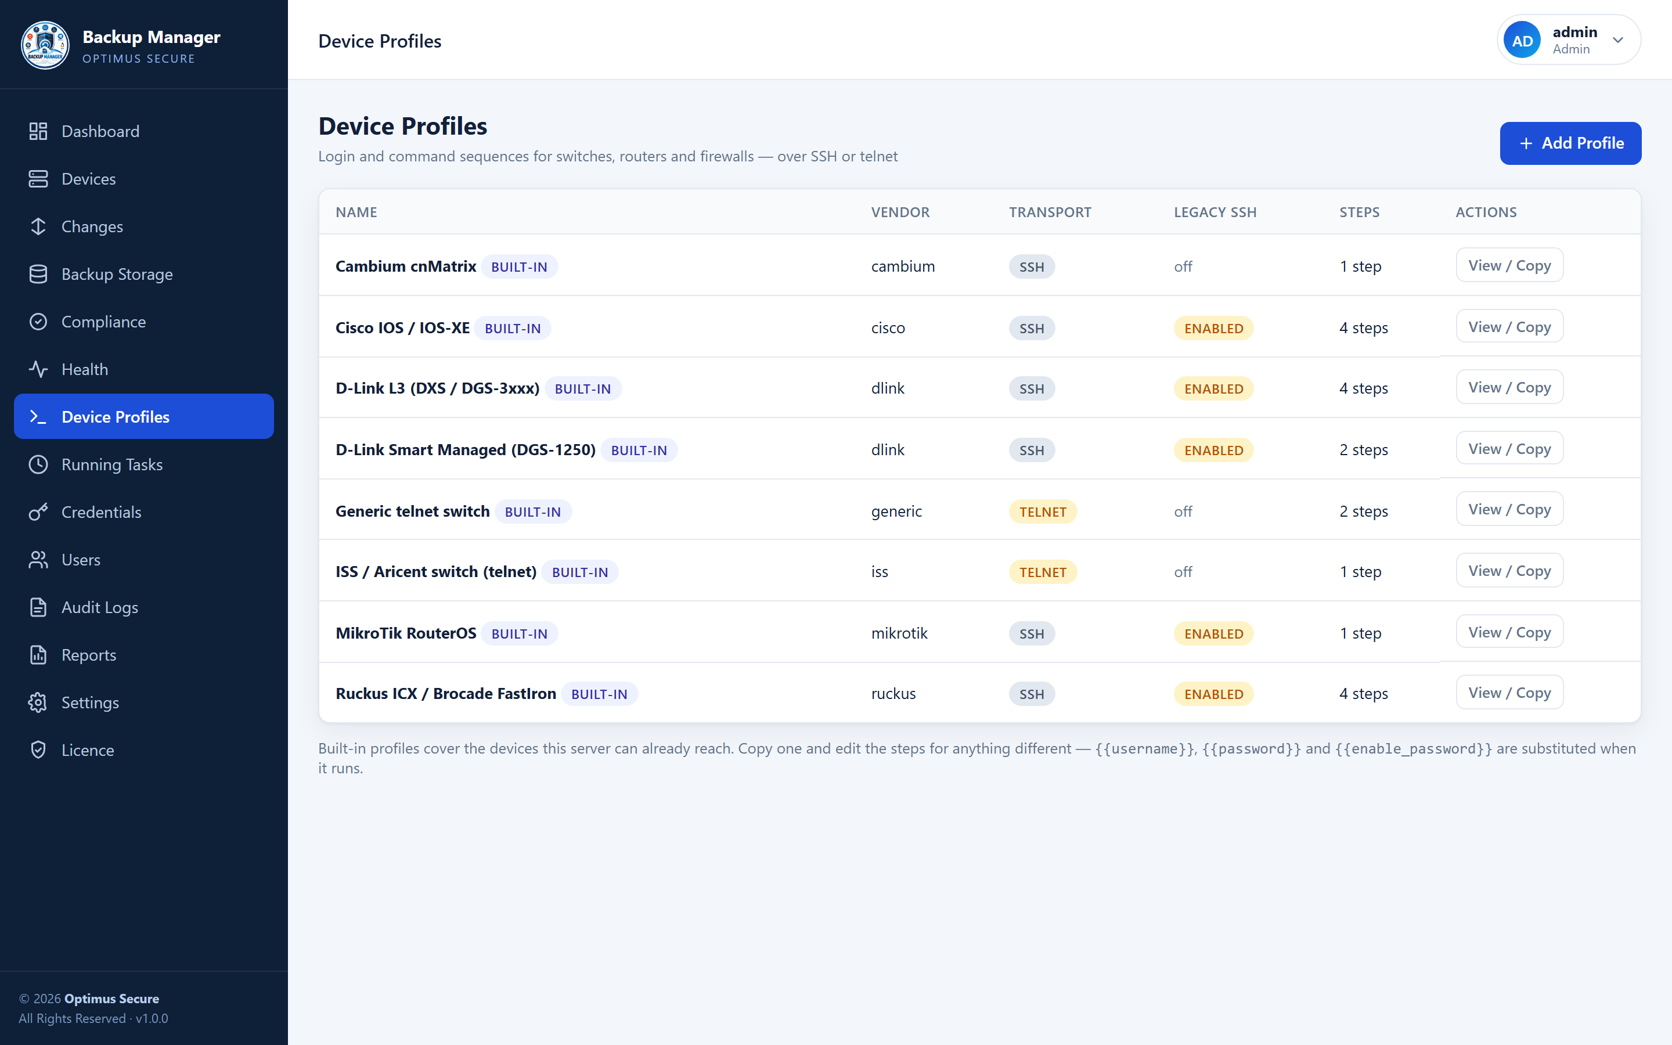Click the Credentials key icon
This screenshot has height=1045, width=1672.
click(x=38, y=512)
